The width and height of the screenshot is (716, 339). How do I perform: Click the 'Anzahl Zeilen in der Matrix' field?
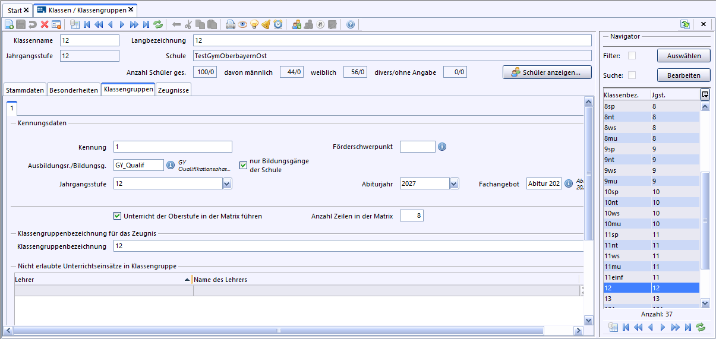[412, 216]
